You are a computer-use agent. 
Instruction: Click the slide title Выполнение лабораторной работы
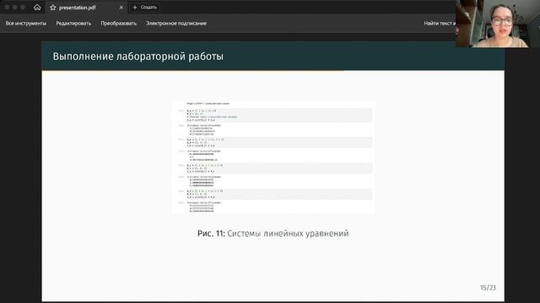138,56
